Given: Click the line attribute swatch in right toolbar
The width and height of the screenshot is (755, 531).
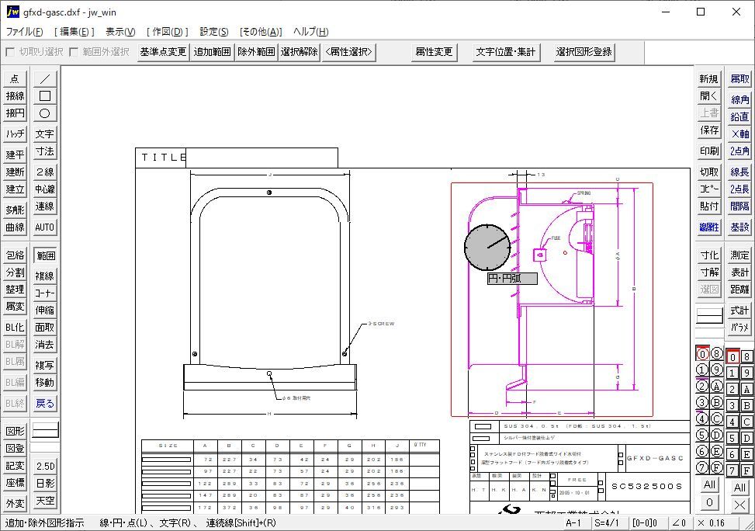Looking at the screenshot, I should point(709,316).
